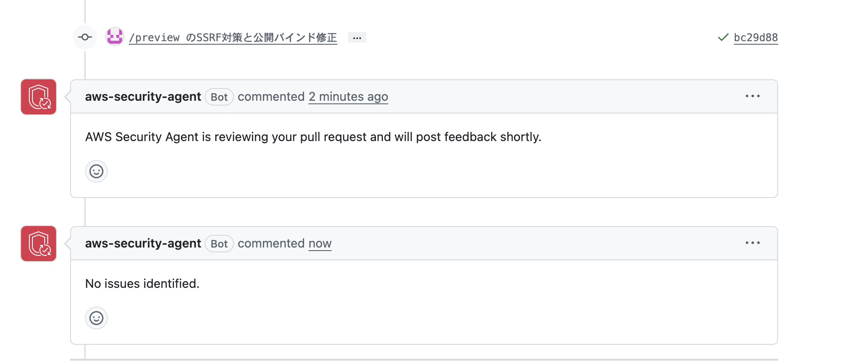The width and height of the screenshot is (850, 361).
Task: Toggle the smiley reaction picker on first comment
Action: tap(96, 171)
